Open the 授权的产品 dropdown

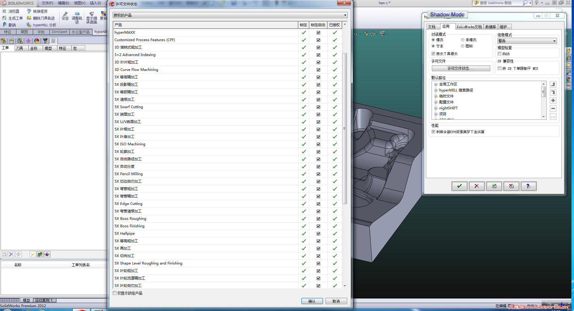pos(230,15)
